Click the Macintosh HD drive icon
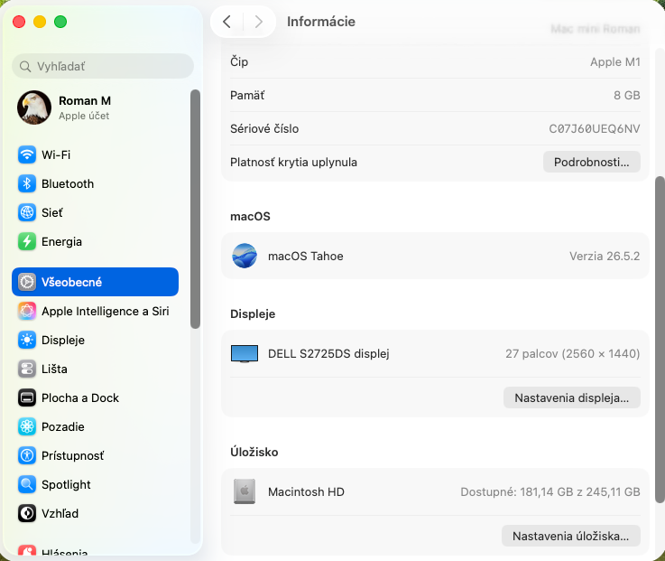 tap(245, 491)
